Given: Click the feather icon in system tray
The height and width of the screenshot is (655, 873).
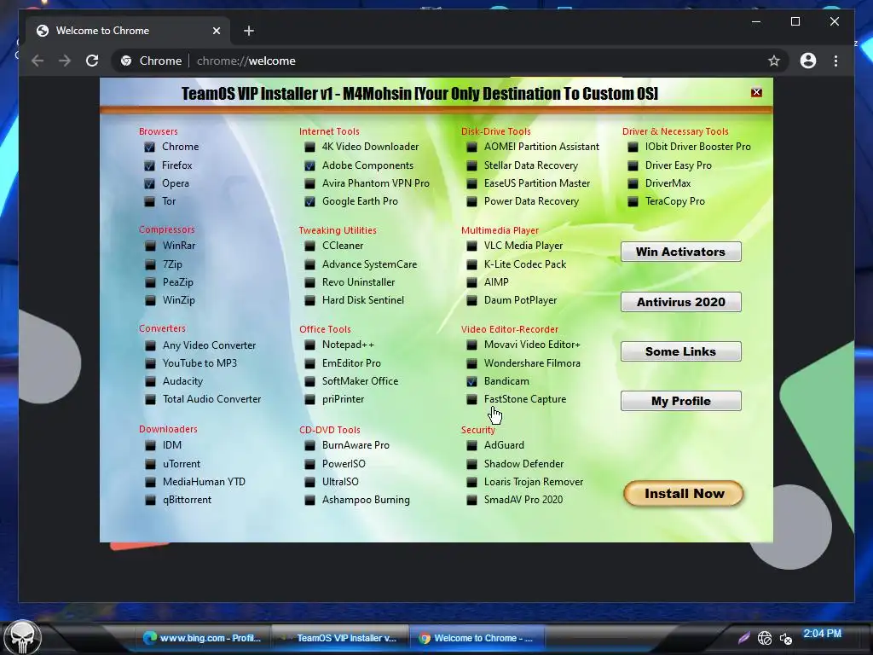Looking at the screenshot, I should click(743, 638).
